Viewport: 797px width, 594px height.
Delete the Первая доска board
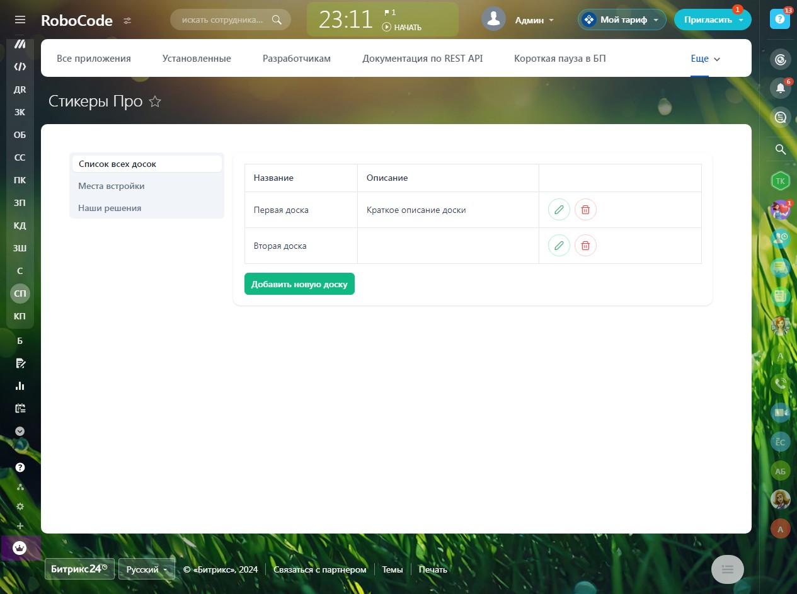(585, 210)
